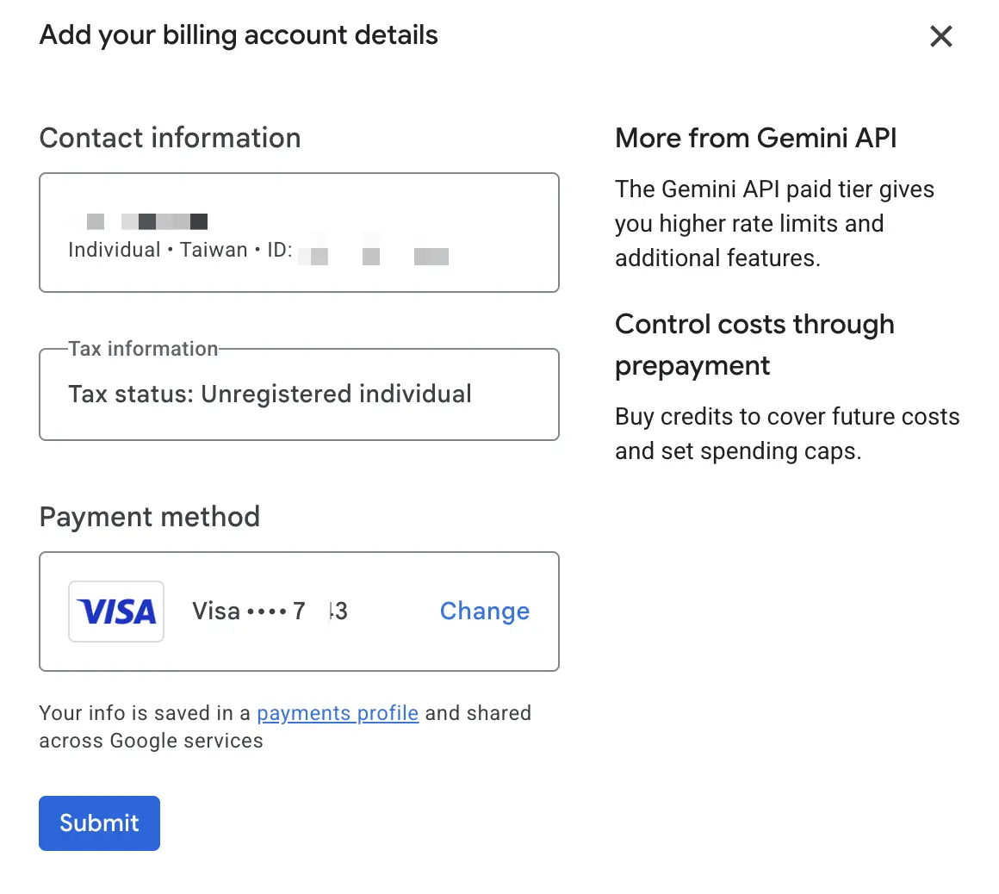Screen dimensions: 999x894
Task: Change the Visa payment method
Action: [484, 612]
